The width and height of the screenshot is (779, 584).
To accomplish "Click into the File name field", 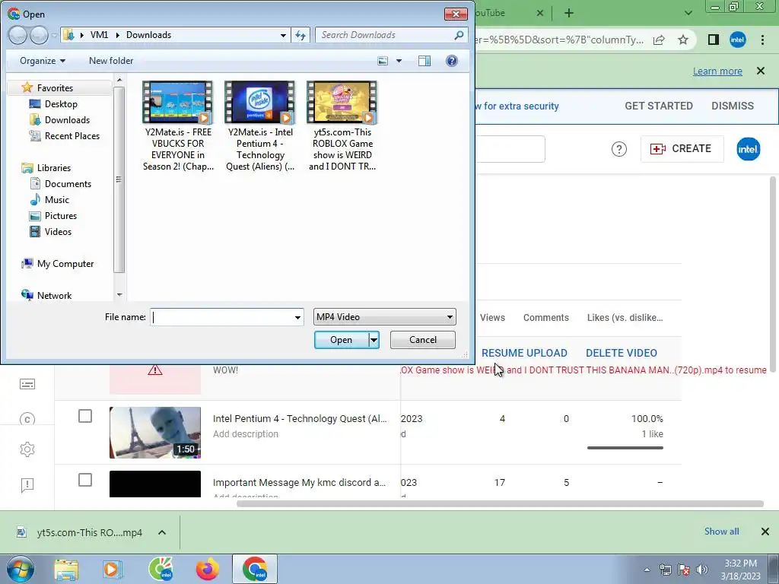I will pyautogui.click(x=221, y=317).
